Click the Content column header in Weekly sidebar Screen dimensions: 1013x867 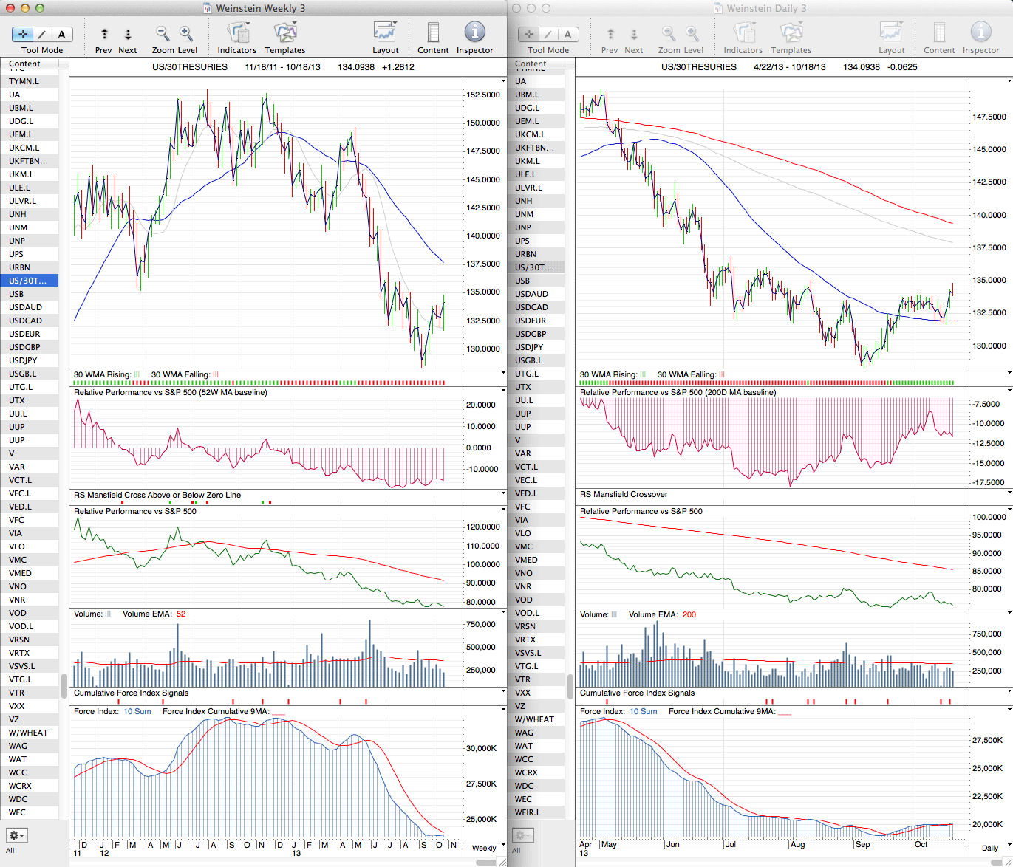click(x=25, y=64)
